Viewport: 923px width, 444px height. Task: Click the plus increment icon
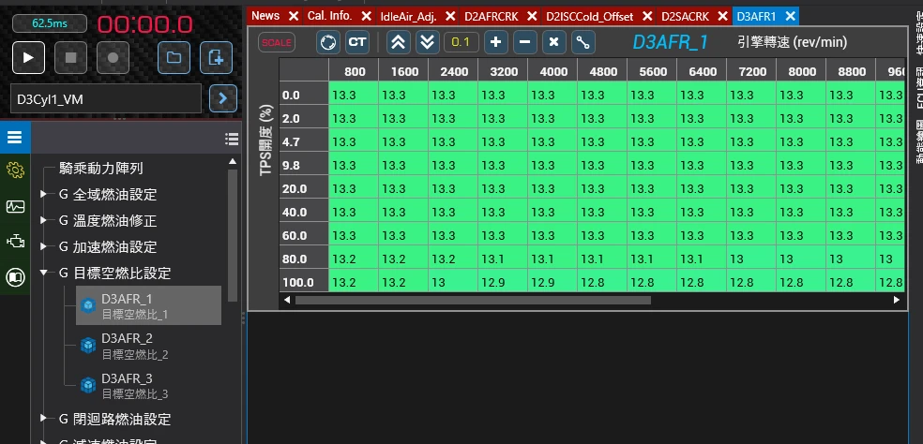[x=495, y=42]
